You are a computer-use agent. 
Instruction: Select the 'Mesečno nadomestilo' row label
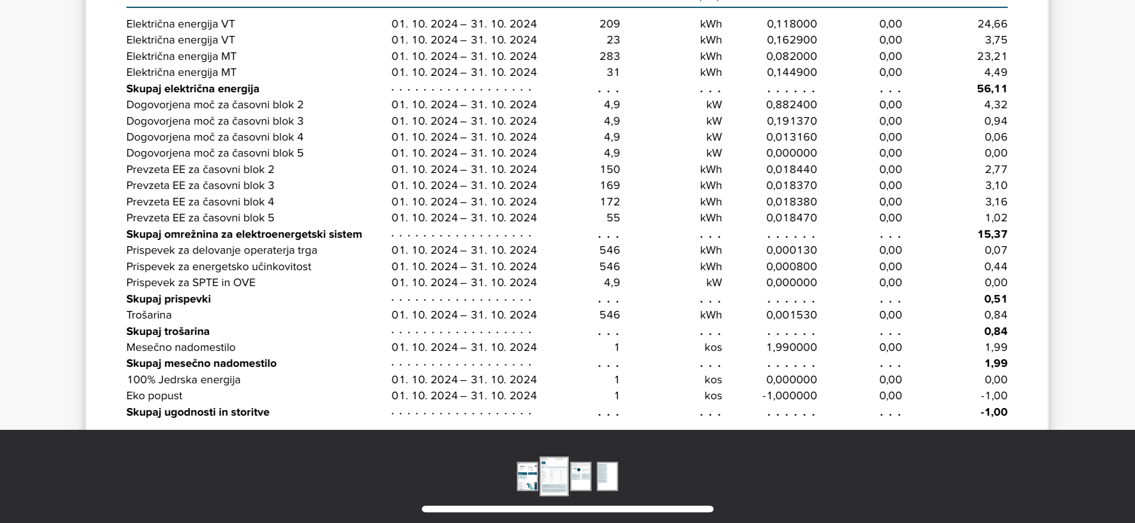pos(181,347)
